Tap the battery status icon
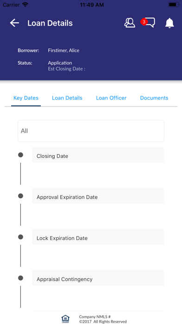Viewport: 182px width, 324px height. tap(173, 5)
